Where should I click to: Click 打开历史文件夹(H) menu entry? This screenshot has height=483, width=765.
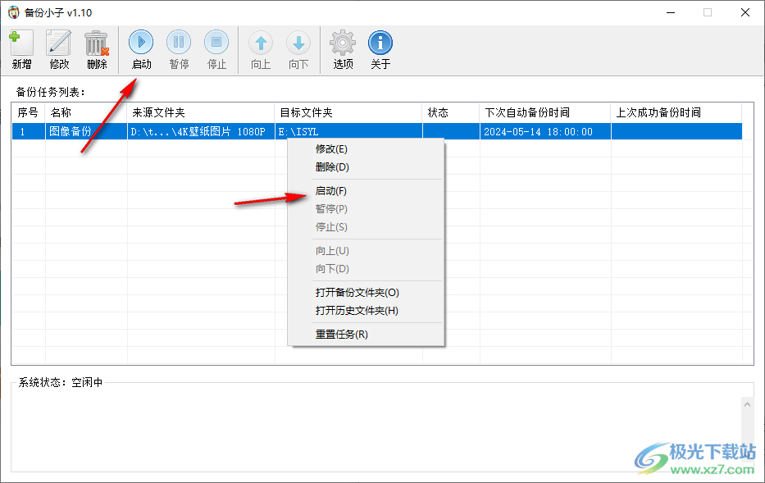click(x=357, y=311)
